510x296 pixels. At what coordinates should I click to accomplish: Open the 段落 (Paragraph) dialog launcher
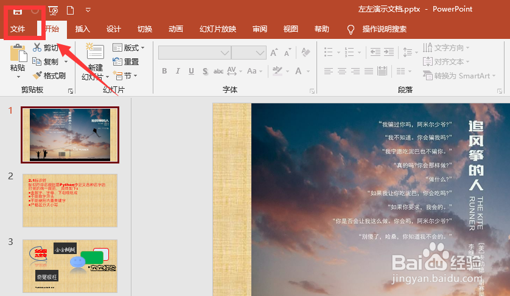[500, 91]
